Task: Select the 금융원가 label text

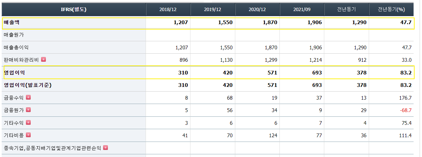Action: (14, 110)
